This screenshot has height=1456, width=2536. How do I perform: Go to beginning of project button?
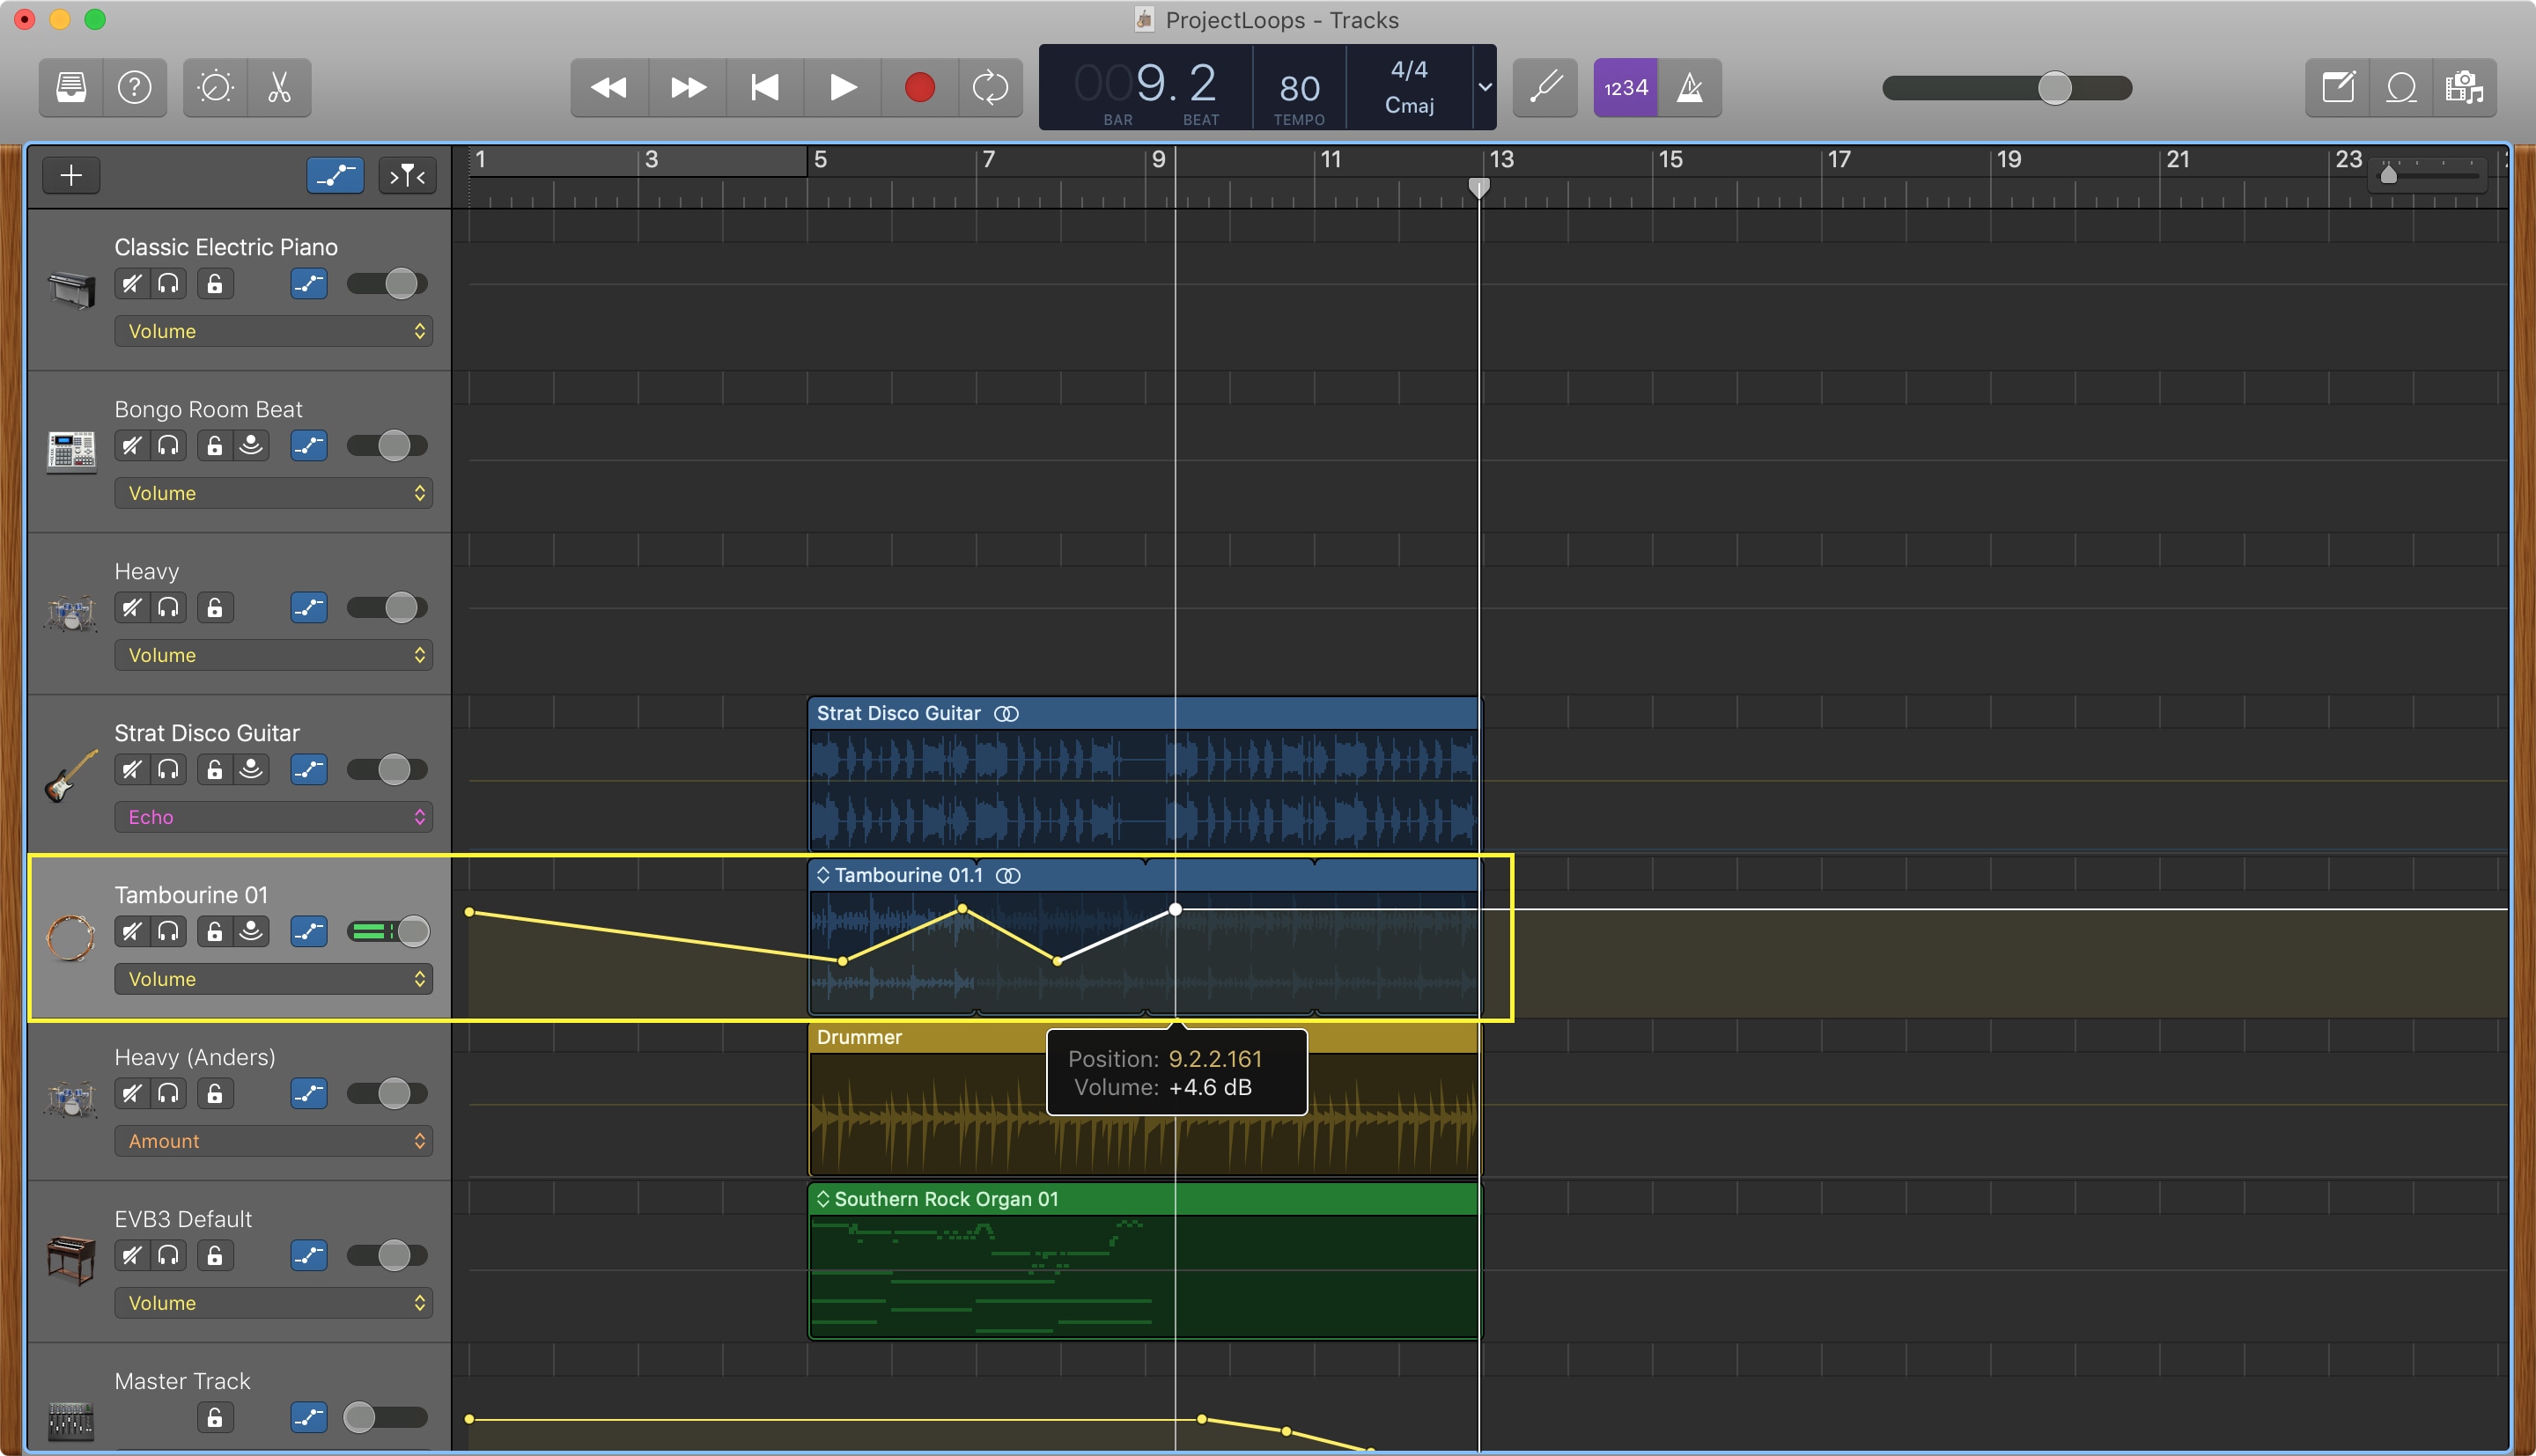[765, 88]
